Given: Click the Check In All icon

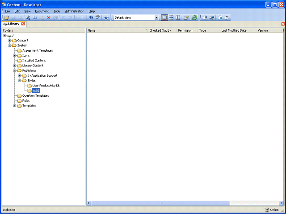Looking at the screenshot, I should [212, 18].
